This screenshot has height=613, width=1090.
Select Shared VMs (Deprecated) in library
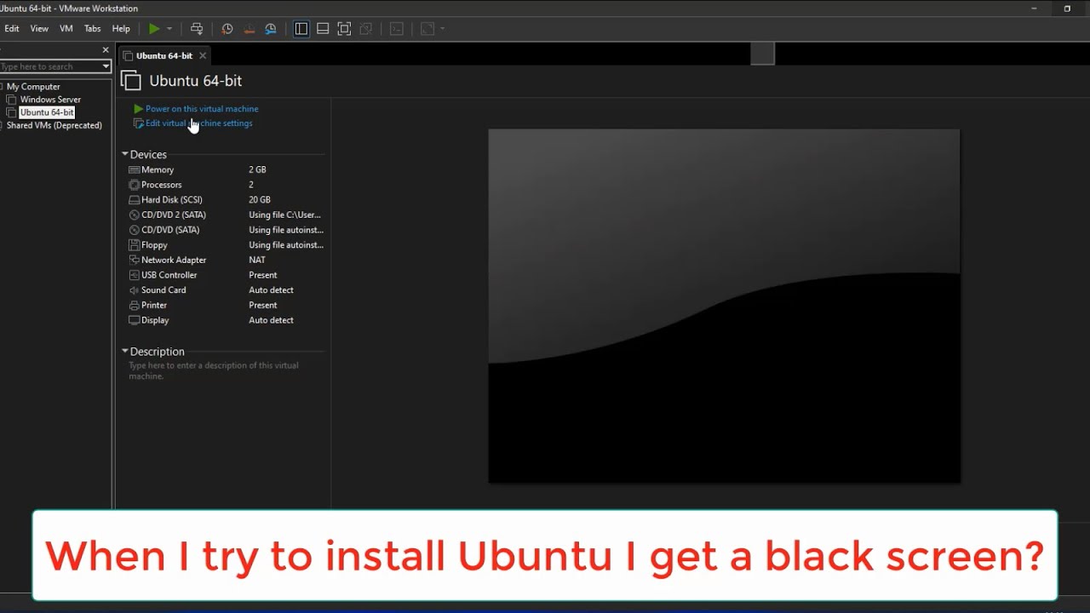(x=54, y=125)
